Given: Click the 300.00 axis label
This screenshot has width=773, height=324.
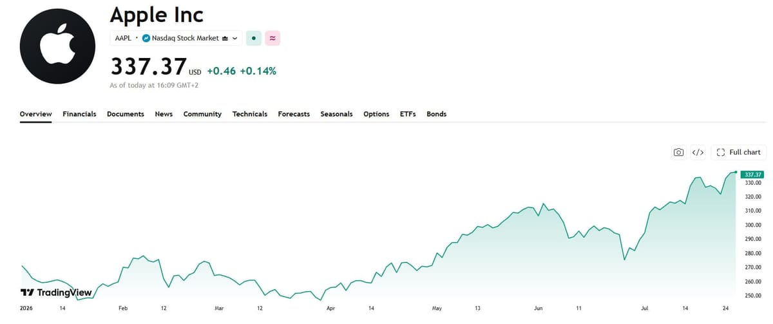Looking at the screenshot, I should [753, 225].
